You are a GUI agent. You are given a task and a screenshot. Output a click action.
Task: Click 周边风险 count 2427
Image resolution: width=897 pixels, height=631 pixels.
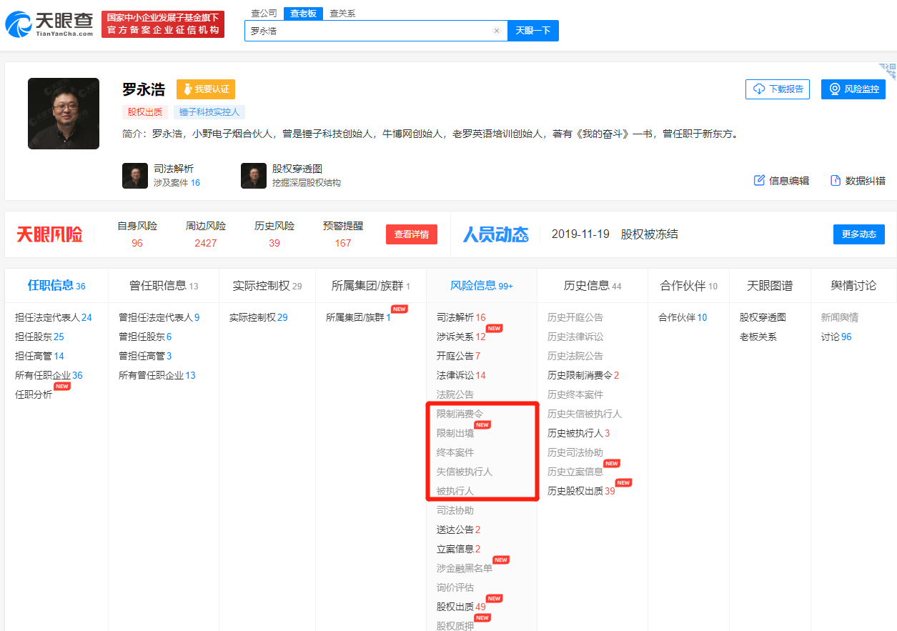(x=206, y=243)
